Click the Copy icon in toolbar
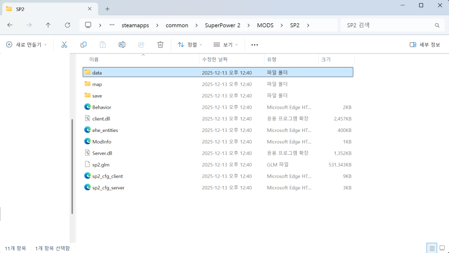The width and height of the screenshot is (449, 253). pyautogui.click(x=83, y=45)
